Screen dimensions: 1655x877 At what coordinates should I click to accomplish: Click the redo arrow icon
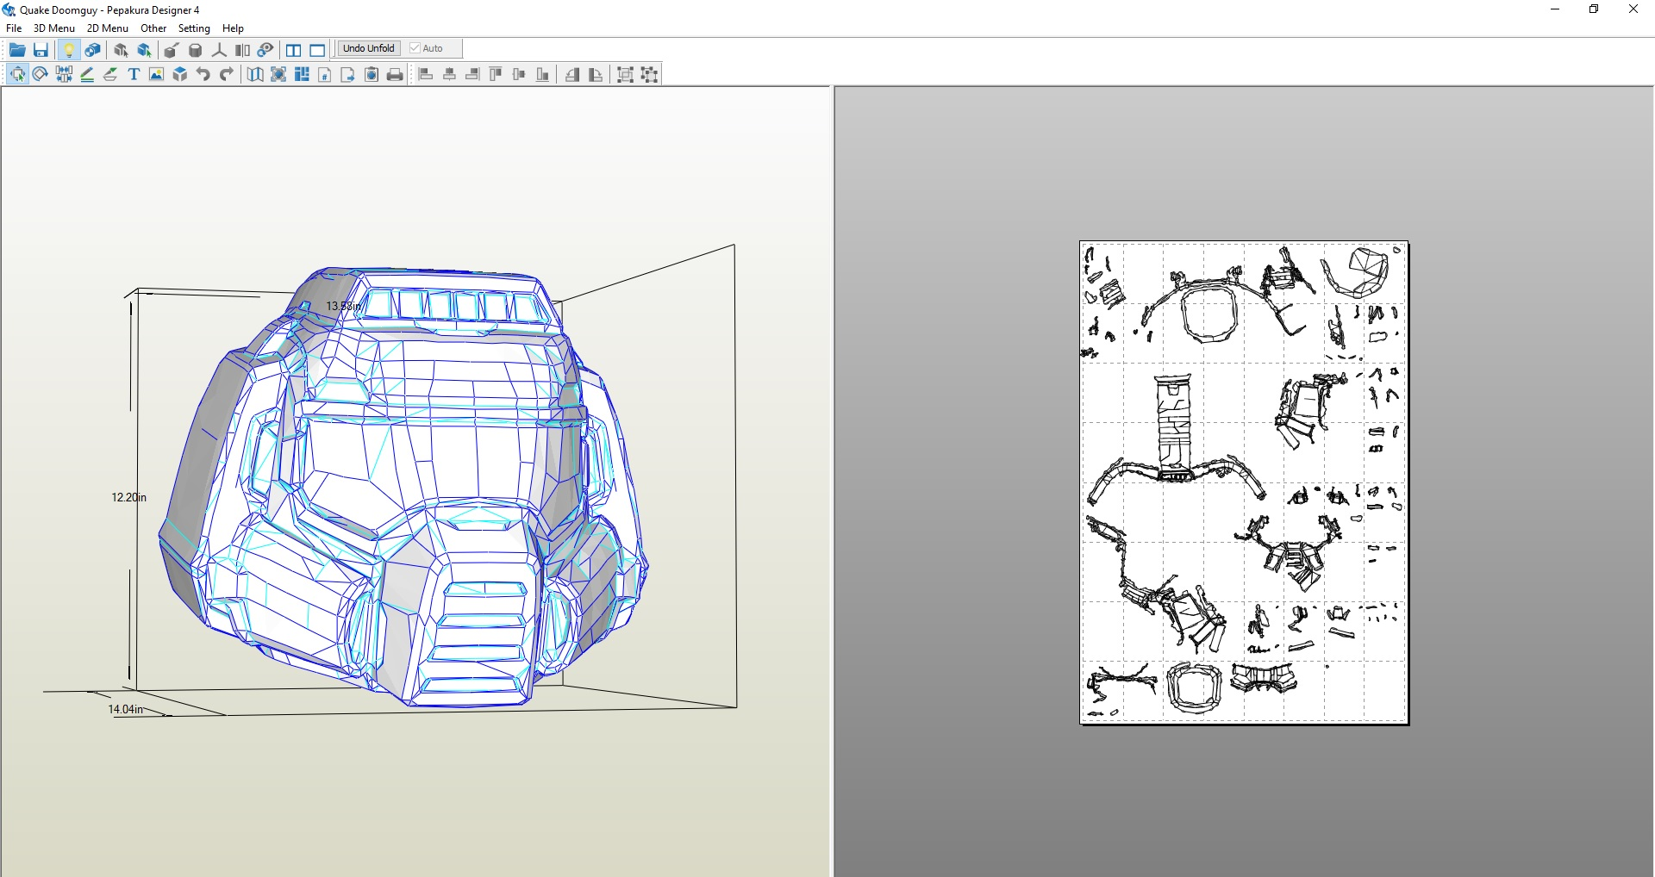click(x=227, y=74)
